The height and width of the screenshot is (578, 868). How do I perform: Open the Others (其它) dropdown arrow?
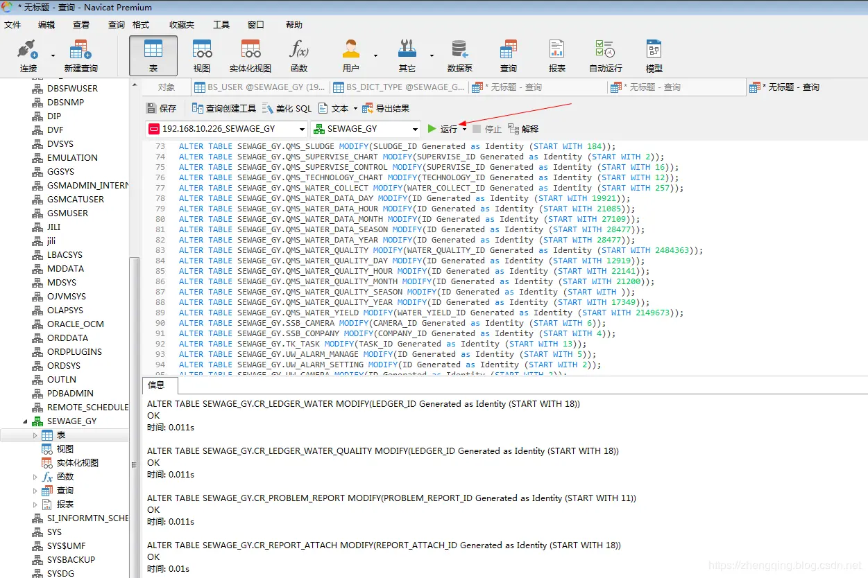tap(432, 55)
